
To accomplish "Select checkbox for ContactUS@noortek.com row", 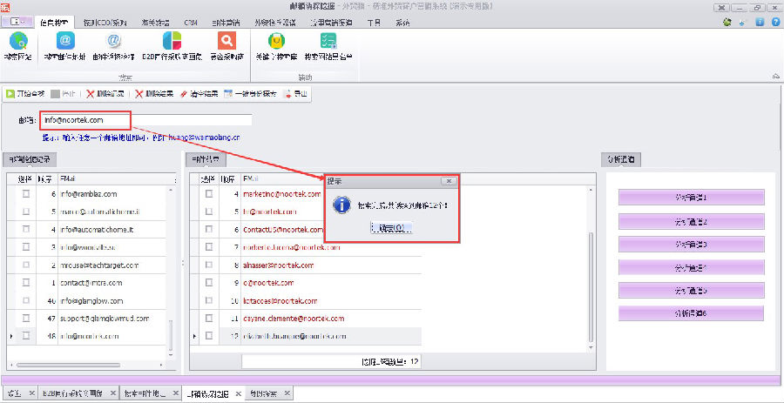I will click(x=209, y=230).
